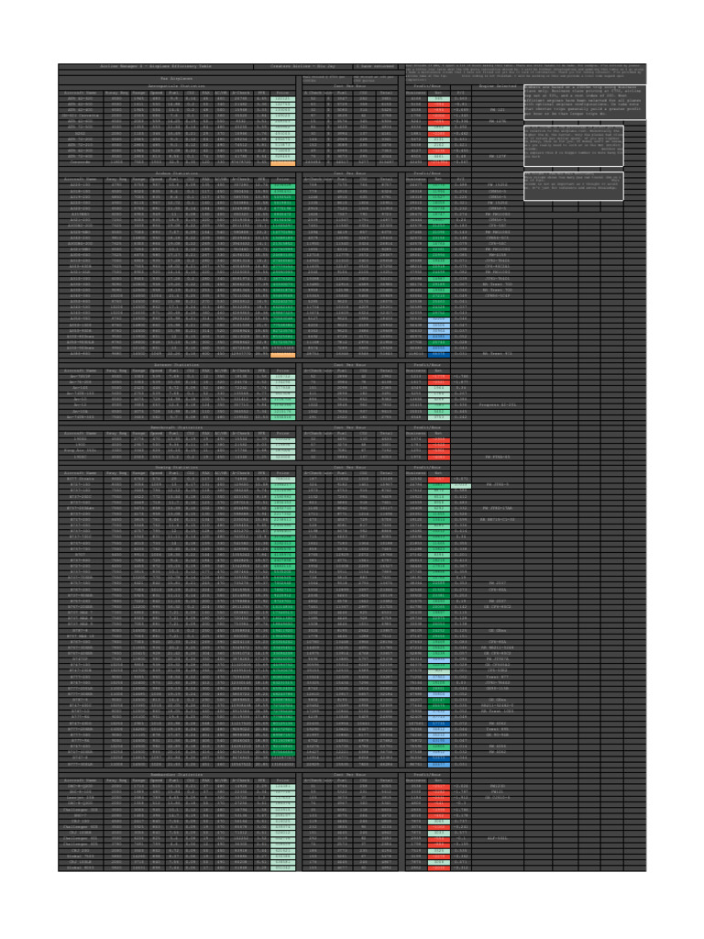Select the note box about the 2000km trip

(585, 103)
